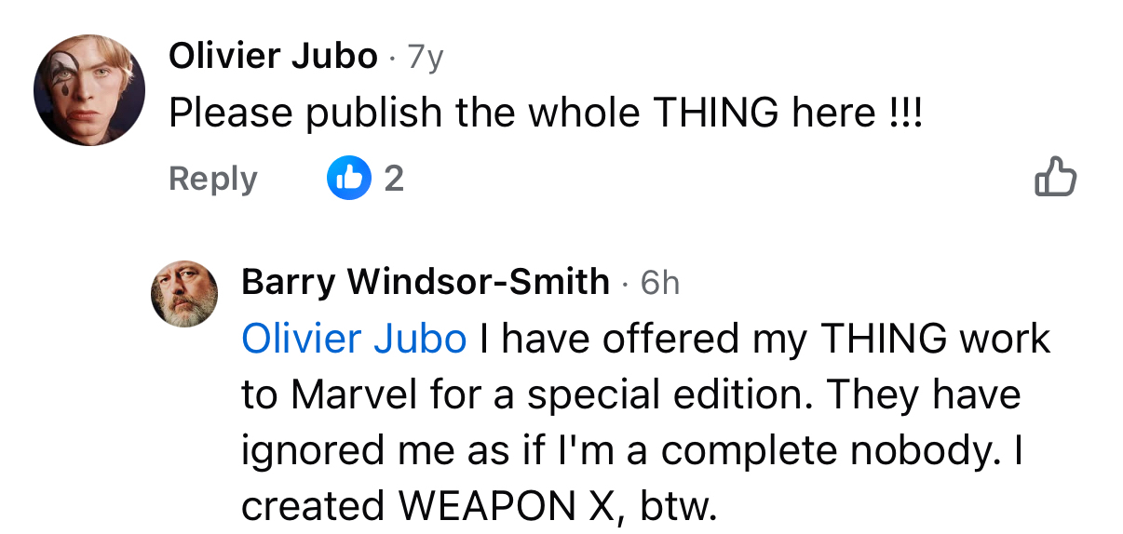
Task: Select the text 'Please publish the whole THING here'
Action: [522, 114]
